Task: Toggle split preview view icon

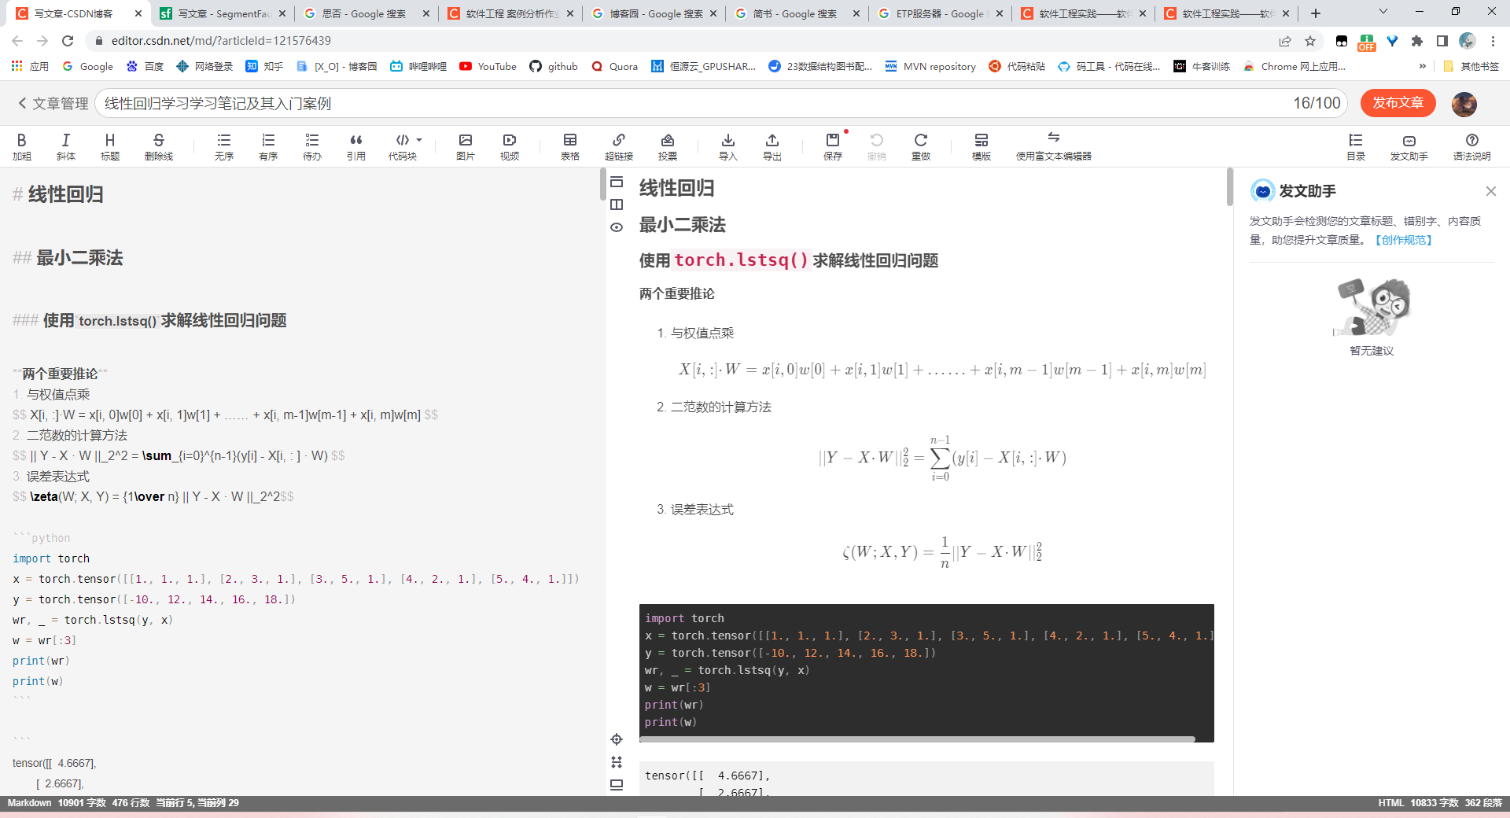Action: coord(617,204)
